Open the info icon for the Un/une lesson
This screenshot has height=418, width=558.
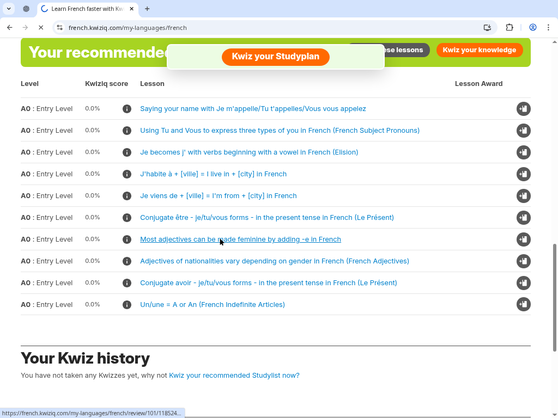coord(127,305)
